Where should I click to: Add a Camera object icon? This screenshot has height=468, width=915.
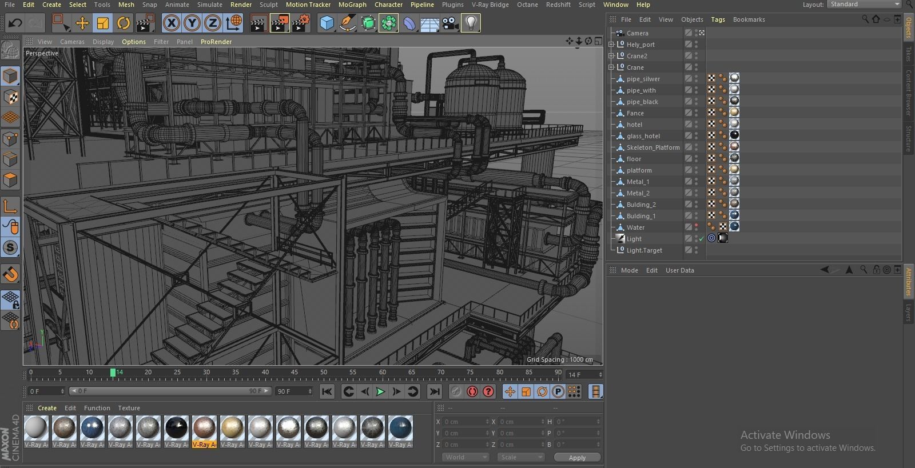[x=451, y=23]
